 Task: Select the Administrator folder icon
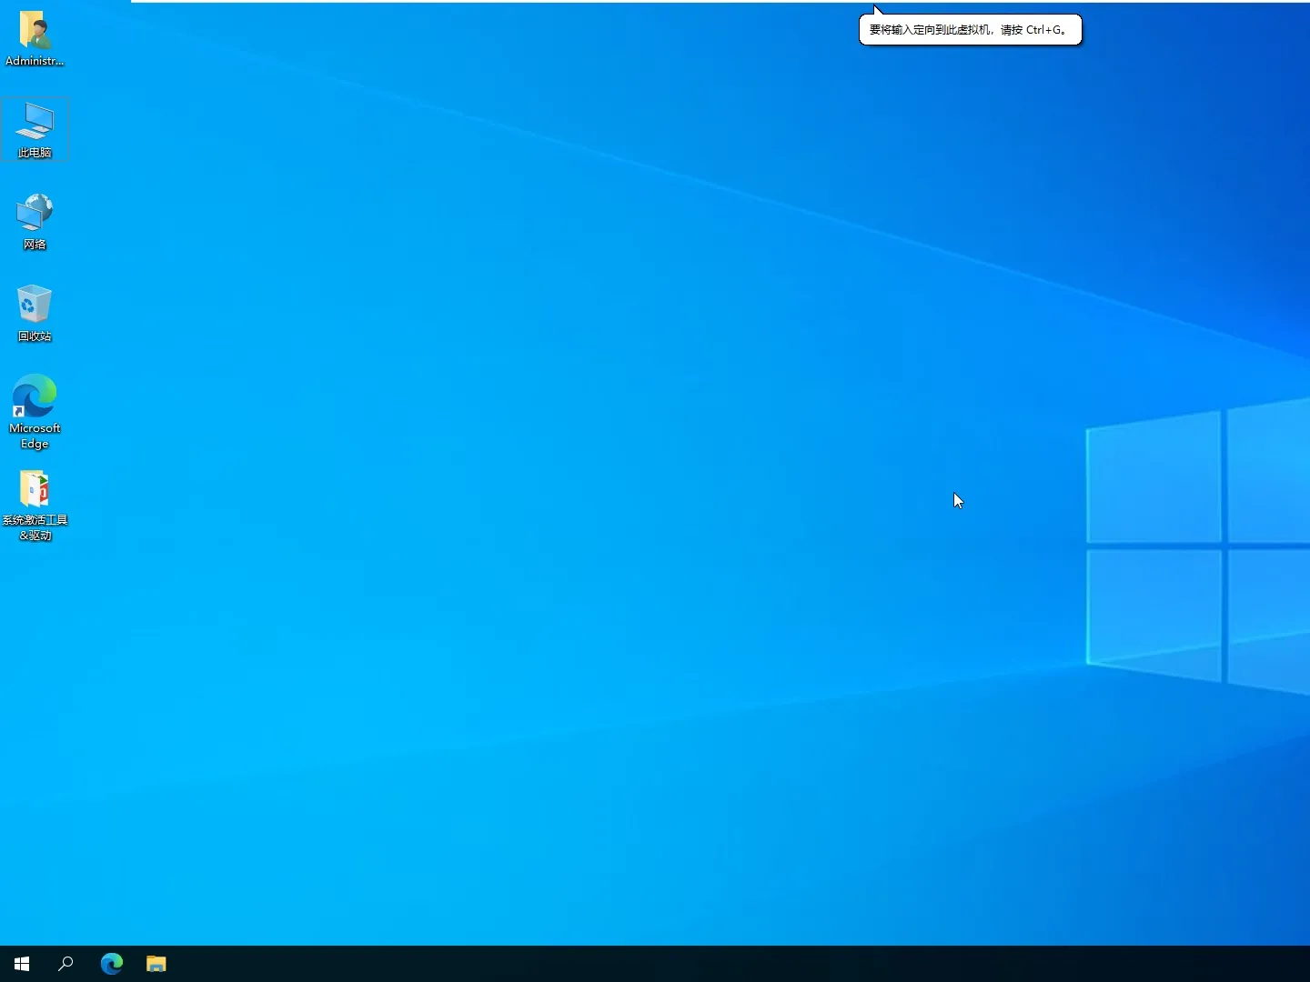(36, 35)
